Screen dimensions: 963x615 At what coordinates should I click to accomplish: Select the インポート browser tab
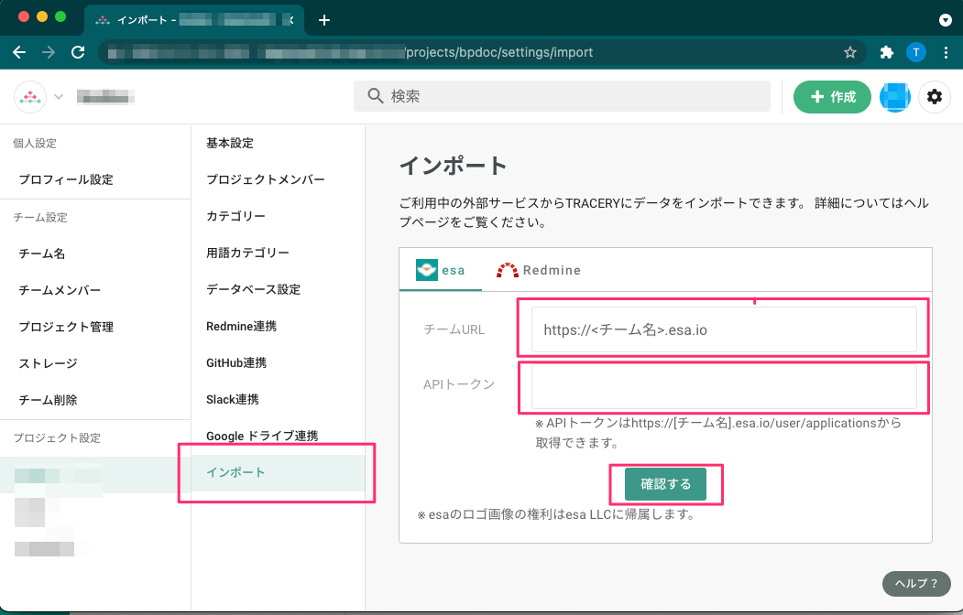[x=183, y=20]
